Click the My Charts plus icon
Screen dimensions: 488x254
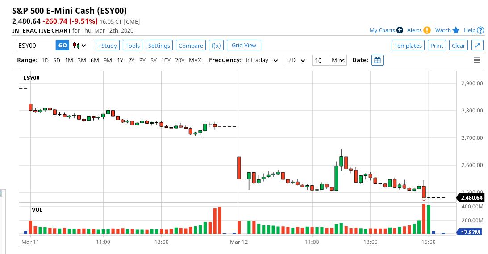pos(400,30)
